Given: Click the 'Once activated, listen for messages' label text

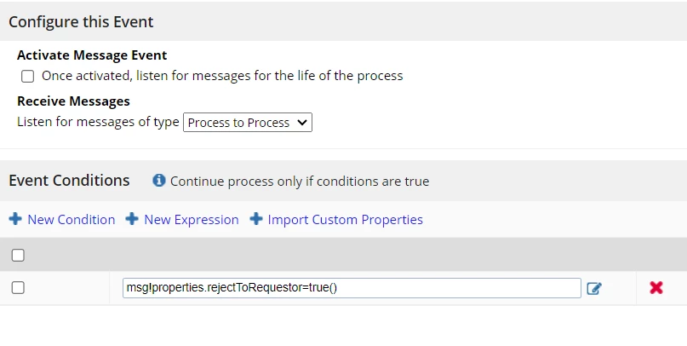Looking at the screenshot, I should coord(222,76).
